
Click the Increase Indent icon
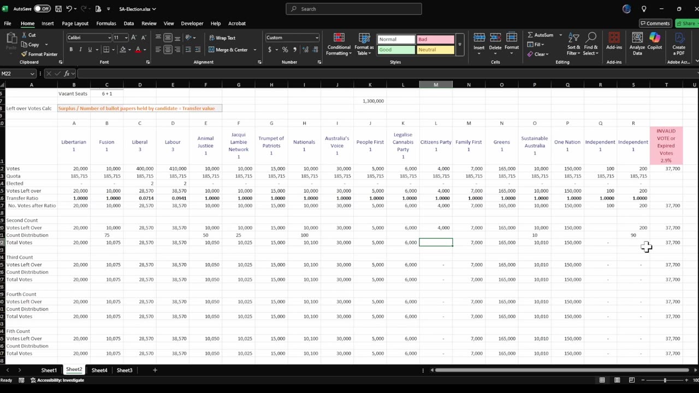[x=198, y=50]
